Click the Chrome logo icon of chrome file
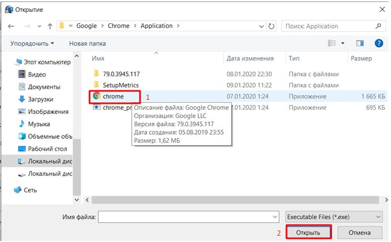 97,96
